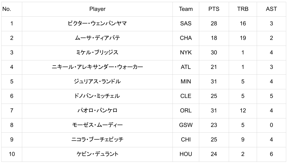The width and height of the screenshot is (292, 164).
Task: Select the row number 10 cell
Action: [12, 154]
